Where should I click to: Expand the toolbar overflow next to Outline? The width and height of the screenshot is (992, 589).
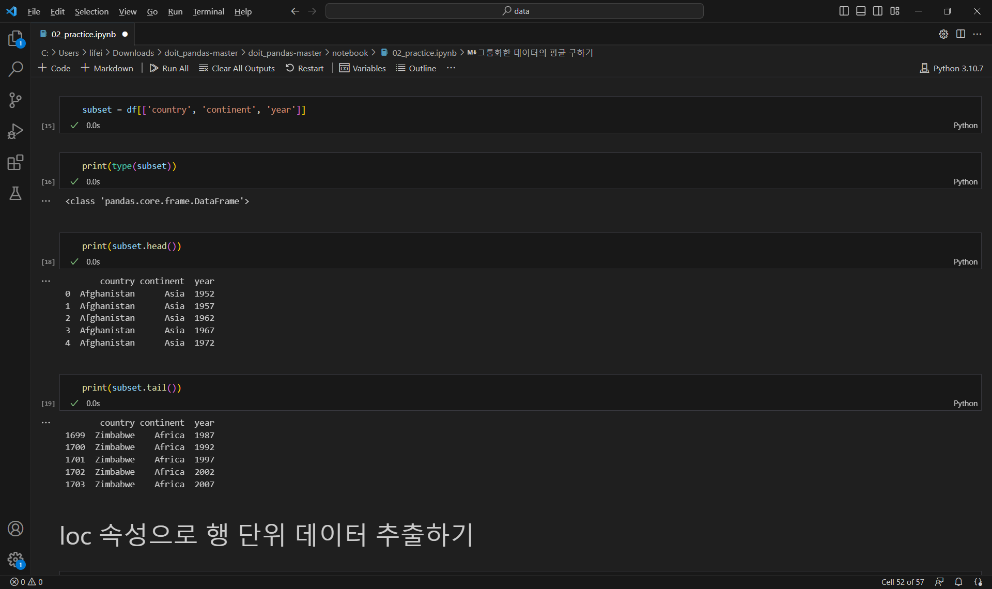pos(451,68)
